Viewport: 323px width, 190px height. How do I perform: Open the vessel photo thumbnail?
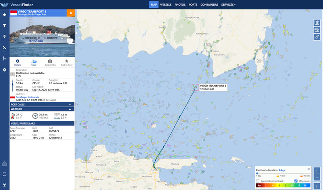coord(42,37)
